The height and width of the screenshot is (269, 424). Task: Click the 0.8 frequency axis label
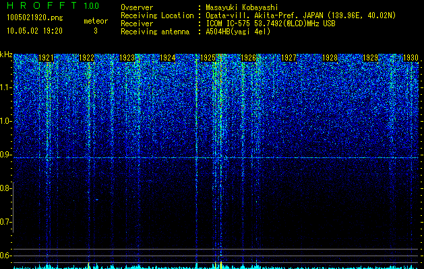point(5,188)
